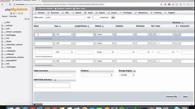195x109 pixels.
Task: Click the Preview SQL button
Action: pos(172,97)
